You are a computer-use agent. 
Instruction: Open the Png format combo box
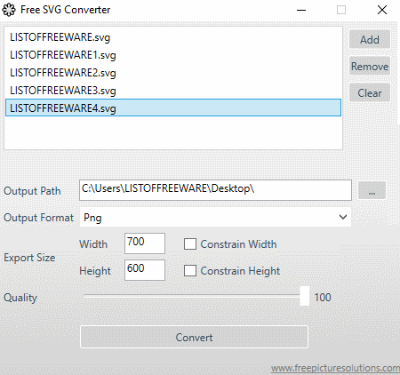[215, 217]
